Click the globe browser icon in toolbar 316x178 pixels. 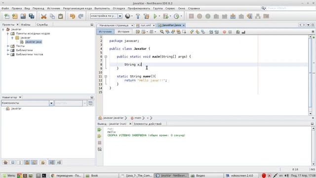tap(127, 16)
